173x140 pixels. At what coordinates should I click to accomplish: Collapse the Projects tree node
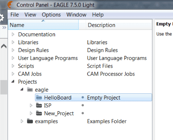point(13,82)
